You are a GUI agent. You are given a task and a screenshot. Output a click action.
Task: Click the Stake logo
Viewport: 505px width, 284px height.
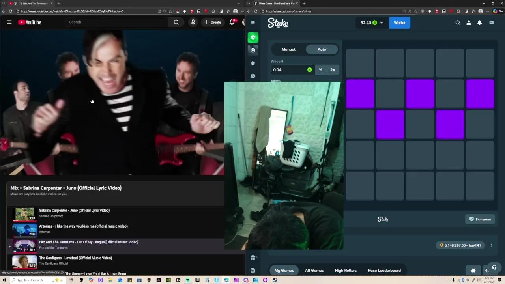click(278, 23)
